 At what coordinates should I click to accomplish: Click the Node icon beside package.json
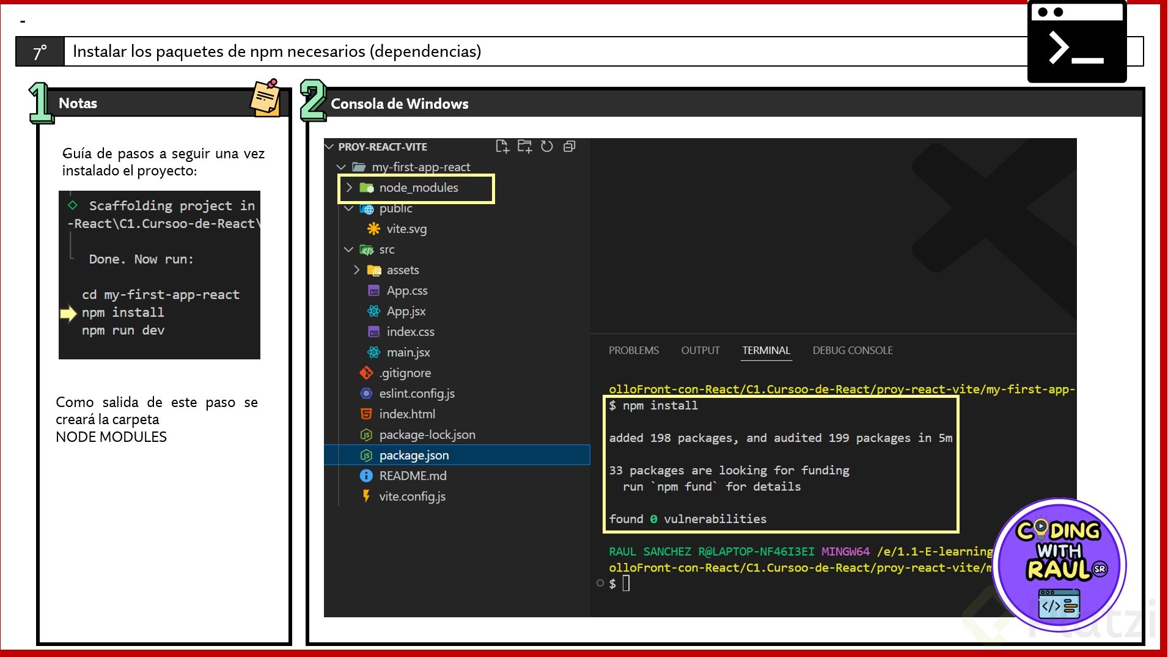(x=366, y=455)
